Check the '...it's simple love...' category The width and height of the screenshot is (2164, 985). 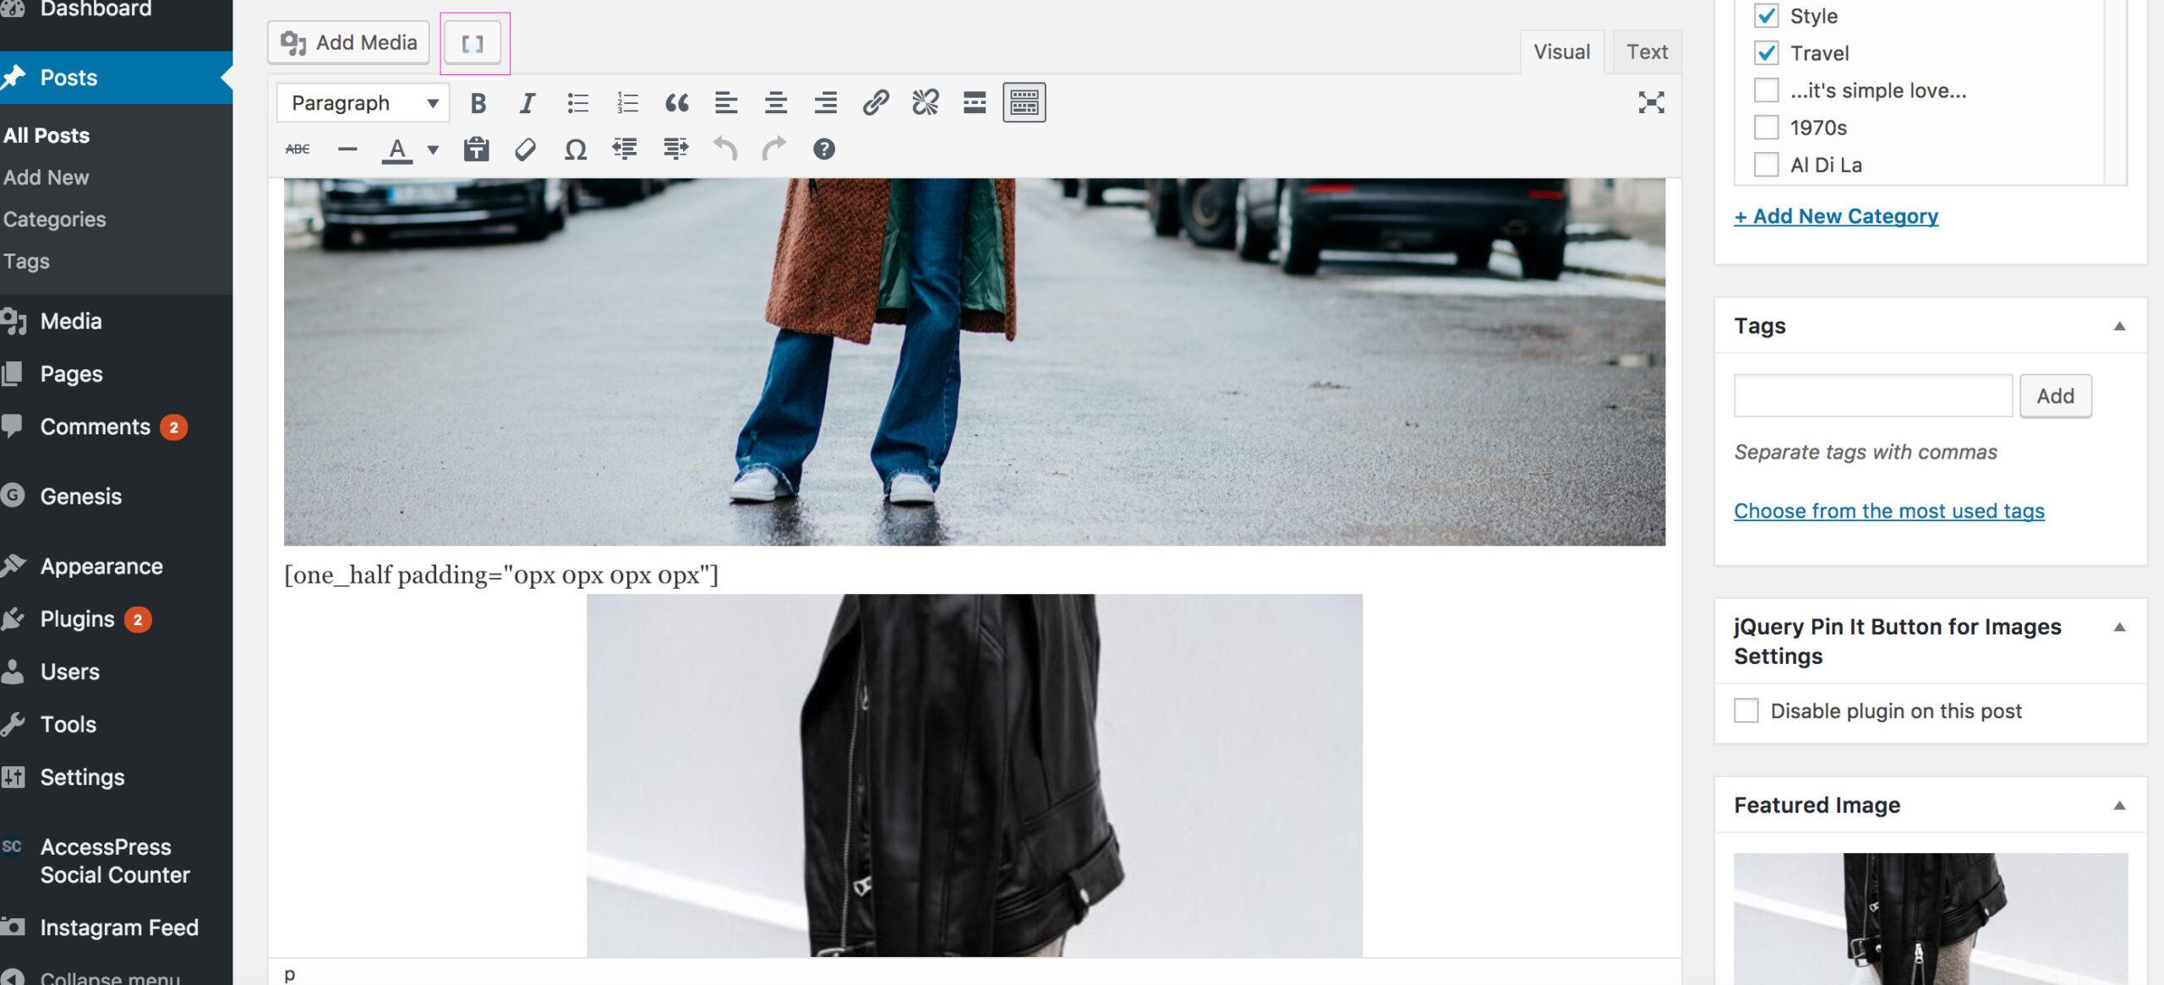[1766, 90]
